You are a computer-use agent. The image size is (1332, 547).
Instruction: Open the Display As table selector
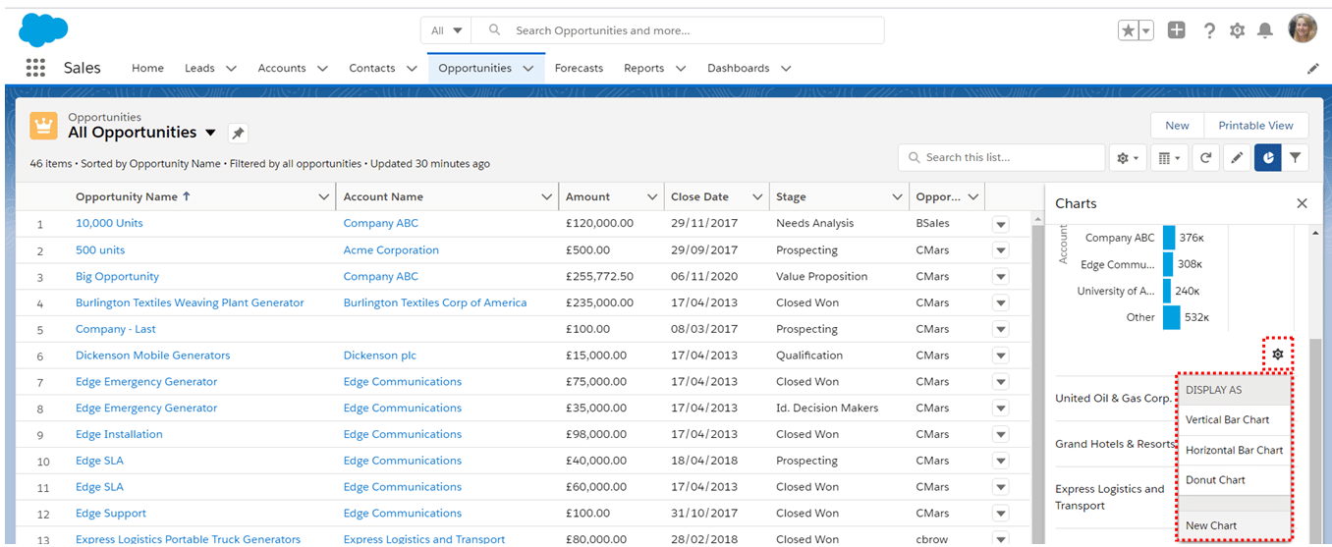1168,157
